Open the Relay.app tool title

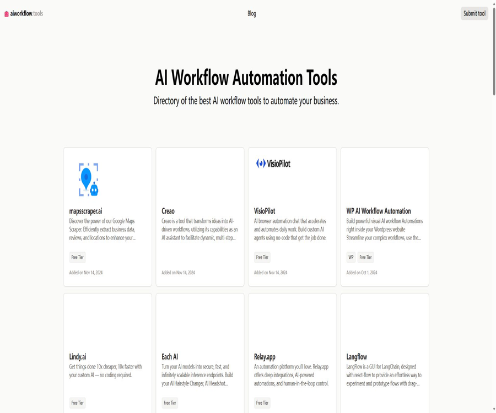(265, 357)
